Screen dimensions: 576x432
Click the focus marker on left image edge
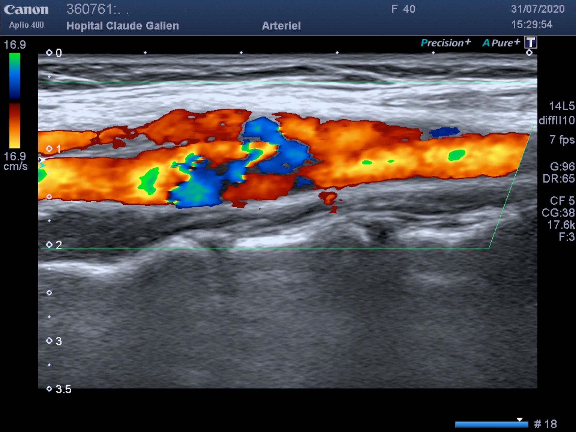pos(42,162)
